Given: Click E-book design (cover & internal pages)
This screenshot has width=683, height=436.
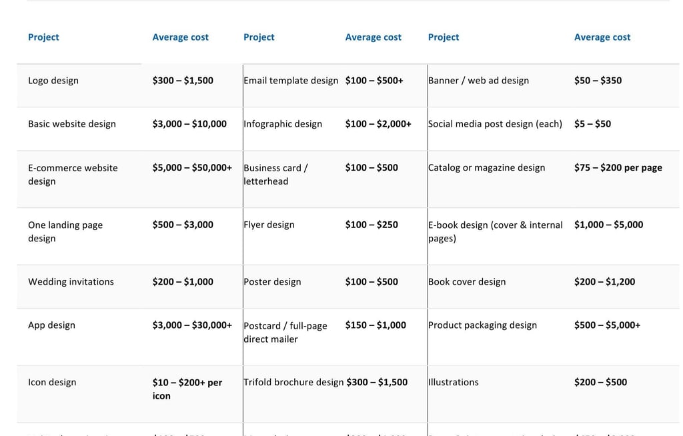Looking at the screenshot, I should tap(496, 232).
